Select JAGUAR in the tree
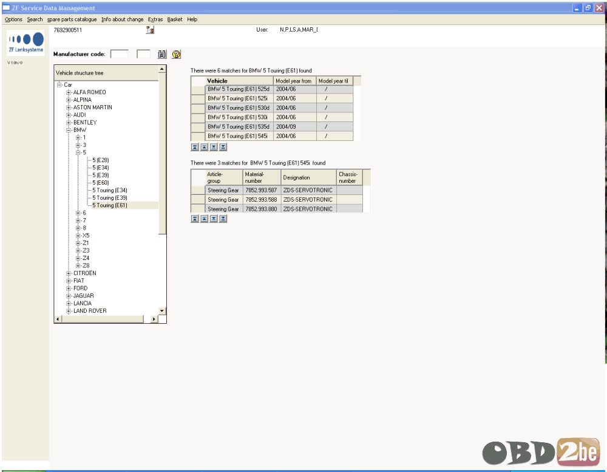 (84, 296)
